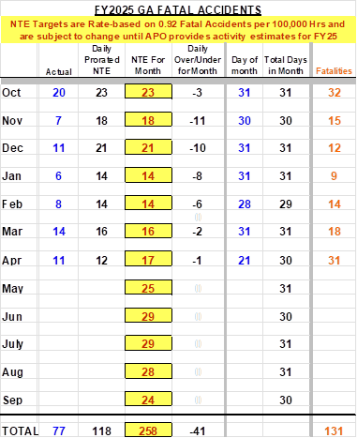Click Feb Over/Under value -6
The height and width of the screenshot is (438, 357).
(x=197, y=204)
